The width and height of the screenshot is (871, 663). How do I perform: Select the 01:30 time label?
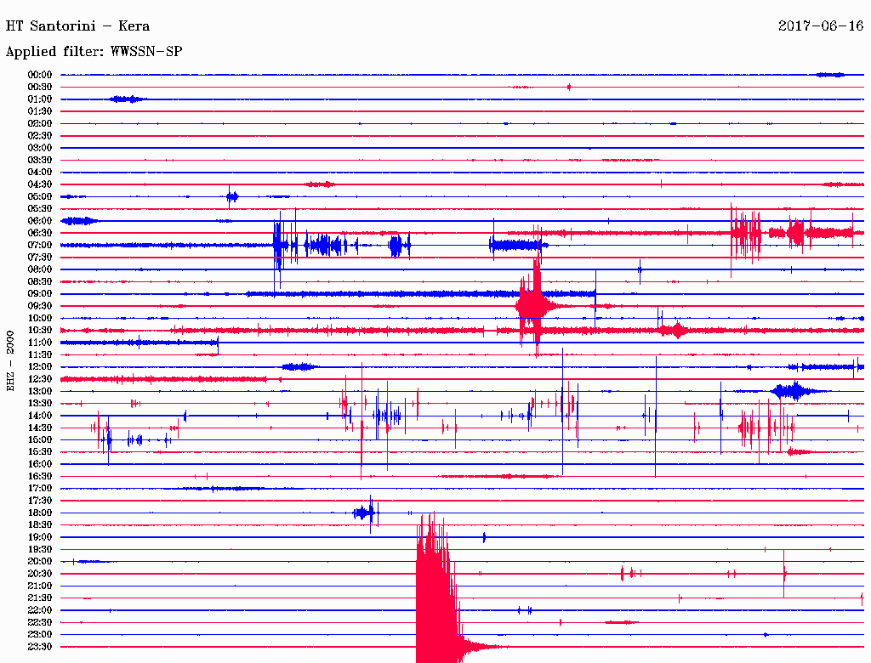40,111
